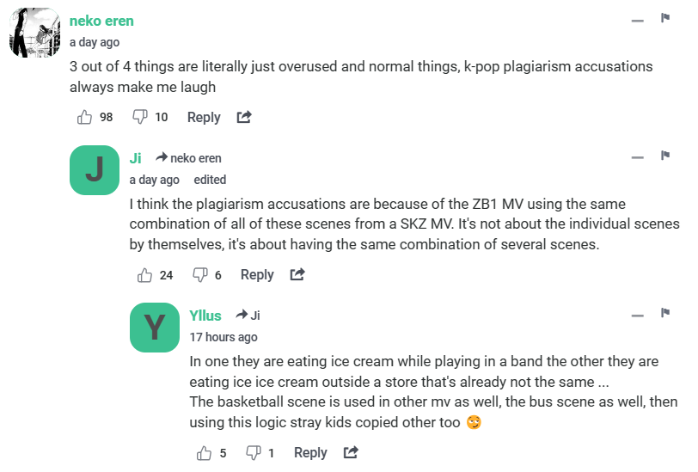Open Ji's green avatar
The image size is (698, 472).
click(94, 170)
